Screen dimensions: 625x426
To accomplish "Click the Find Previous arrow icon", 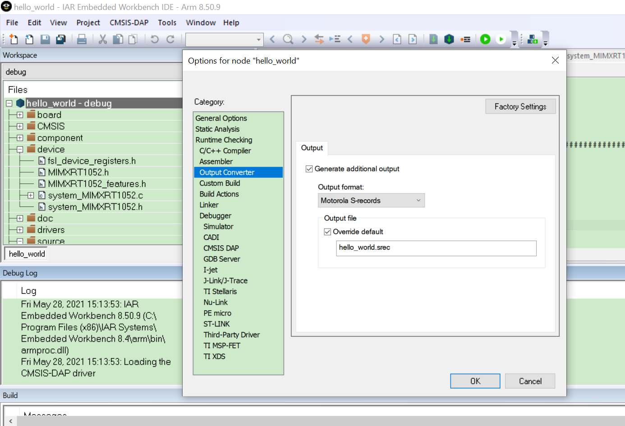I will pyautogui.click(x=272, y=39).
